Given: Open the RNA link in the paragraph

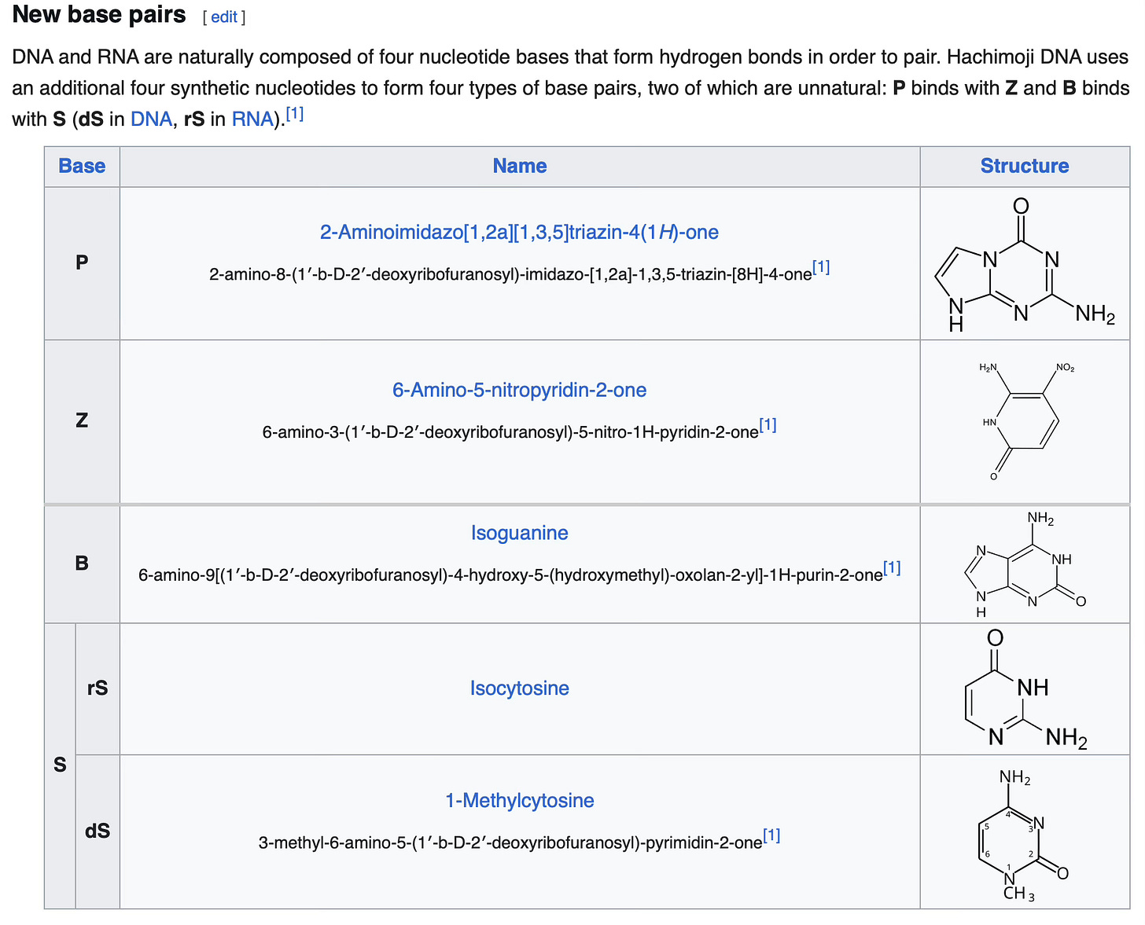Looking at the screenshot, I should coord(252,119).
